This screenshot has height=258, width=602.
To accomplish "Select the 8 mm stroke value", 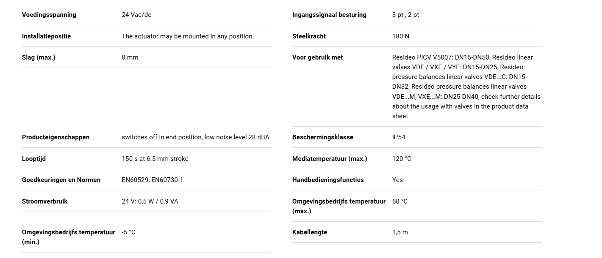I will pos(130,57).
